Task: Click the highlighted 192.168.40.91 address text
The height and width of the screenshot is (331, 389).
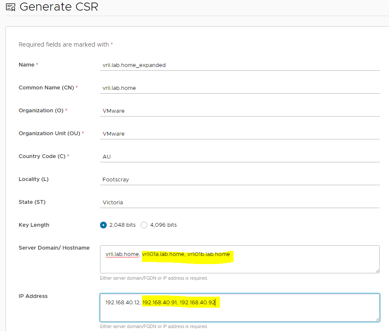Action: click(x=159, y=303)
